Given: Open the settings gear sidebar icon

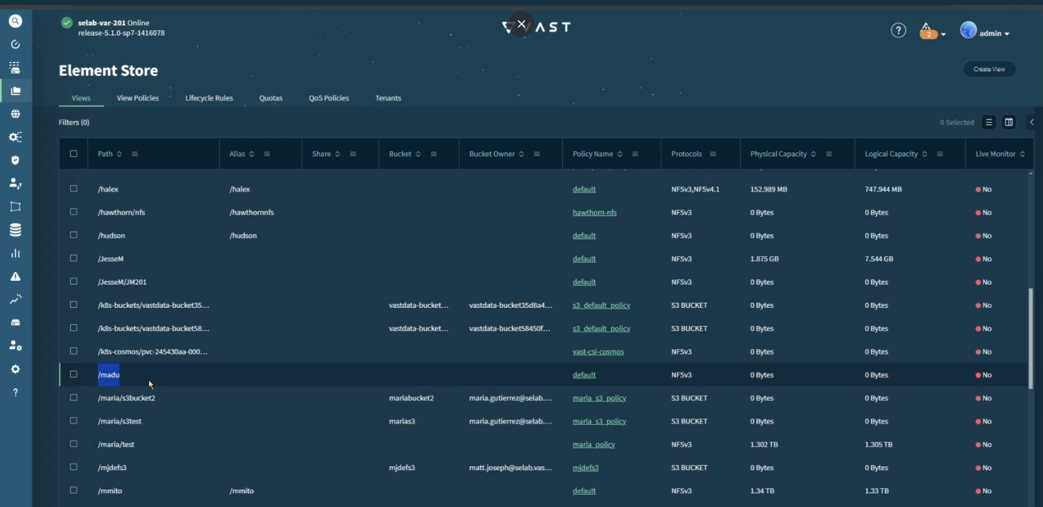Looking at the screenshot, I should [x=15, y=369].
